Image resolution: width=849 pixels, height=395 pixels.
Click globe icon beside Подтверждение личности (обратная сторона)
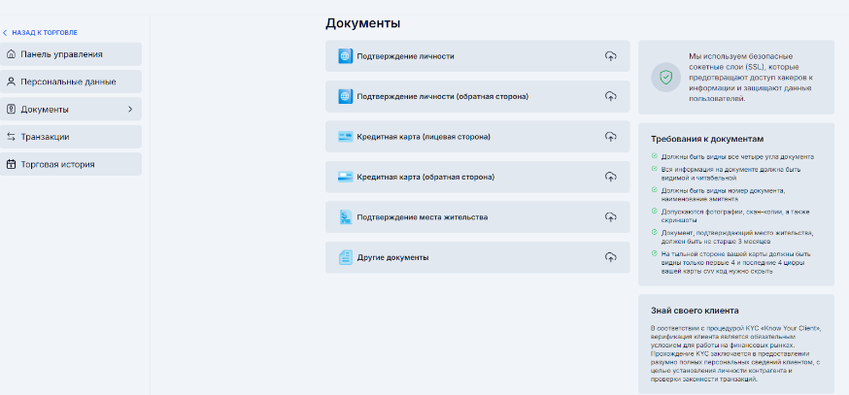tap(346, 96)
